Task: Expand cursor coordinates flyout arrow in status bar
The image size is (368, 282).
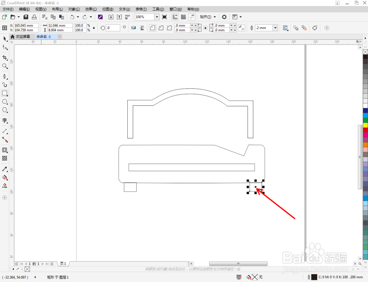Action: (35, 277)
